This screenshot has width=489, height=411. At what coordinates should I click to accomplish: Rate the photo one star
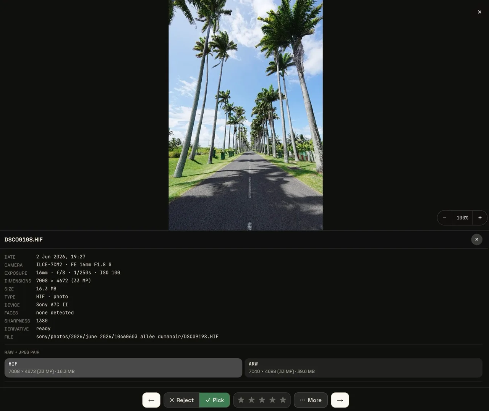tap(241, 400)
